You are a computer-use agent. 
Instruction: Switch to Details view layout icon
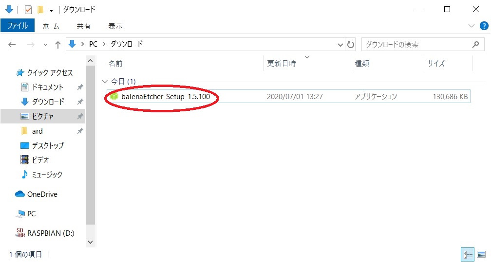tap(468, 254)
